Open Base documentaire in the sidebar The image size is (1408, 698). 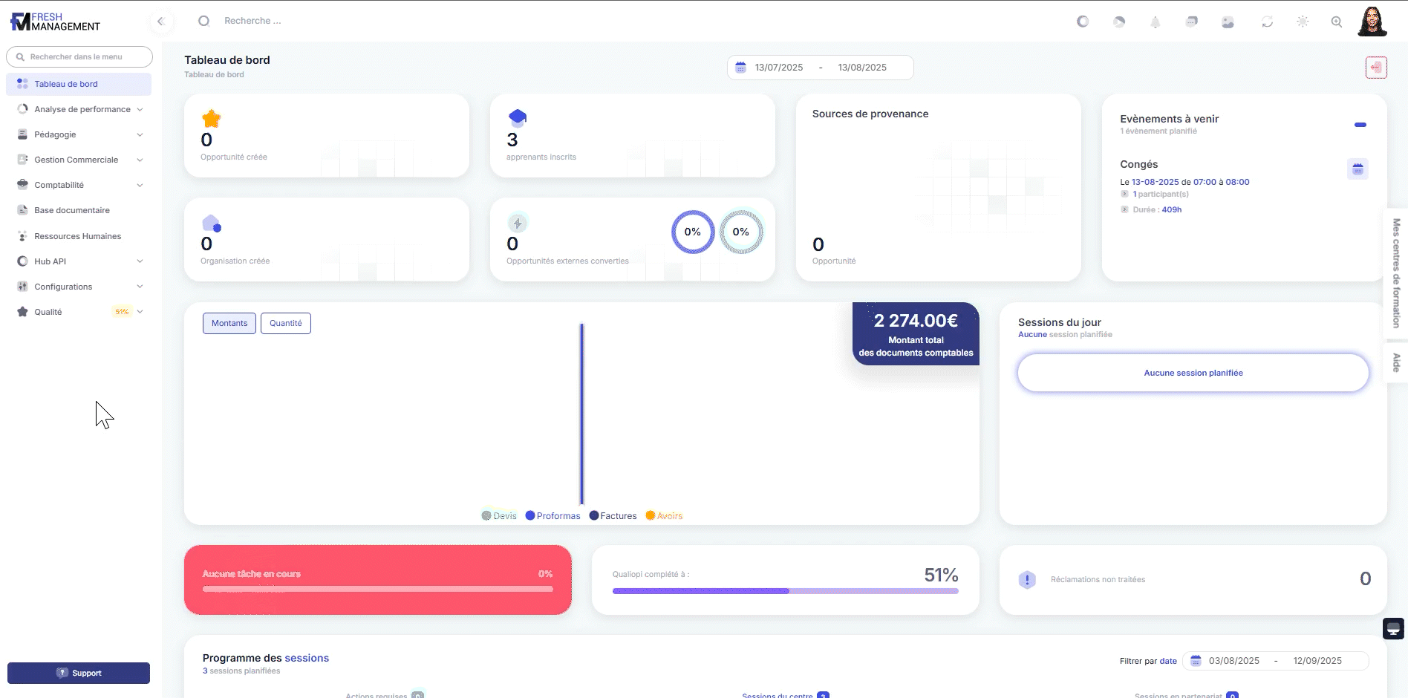pos(72,210)
